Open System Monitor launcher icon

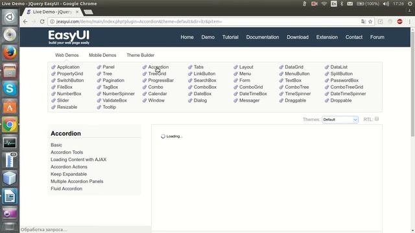[x=10, y=142]
